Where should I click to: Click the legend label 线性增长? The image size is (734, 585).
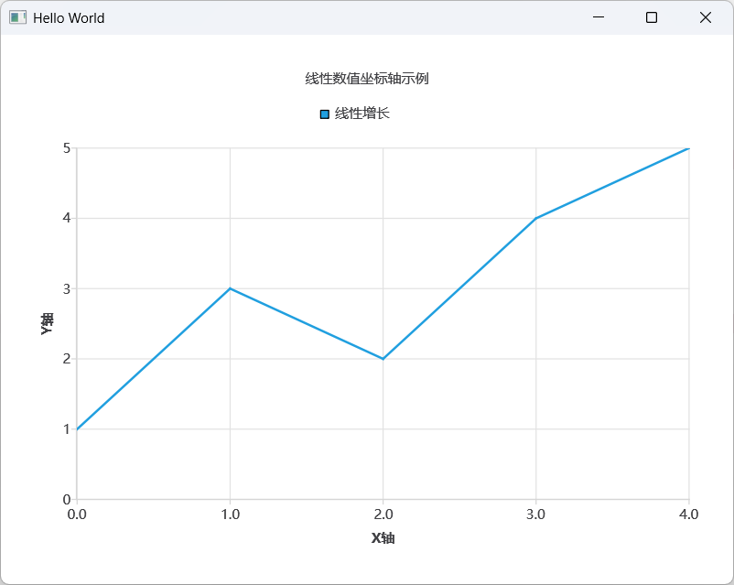click(x=362, y=114)
